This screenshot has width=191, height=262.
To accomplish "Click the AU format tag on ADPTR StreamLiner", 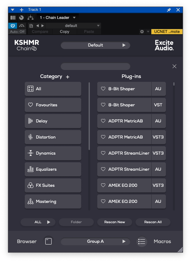I will pos(158,169).
